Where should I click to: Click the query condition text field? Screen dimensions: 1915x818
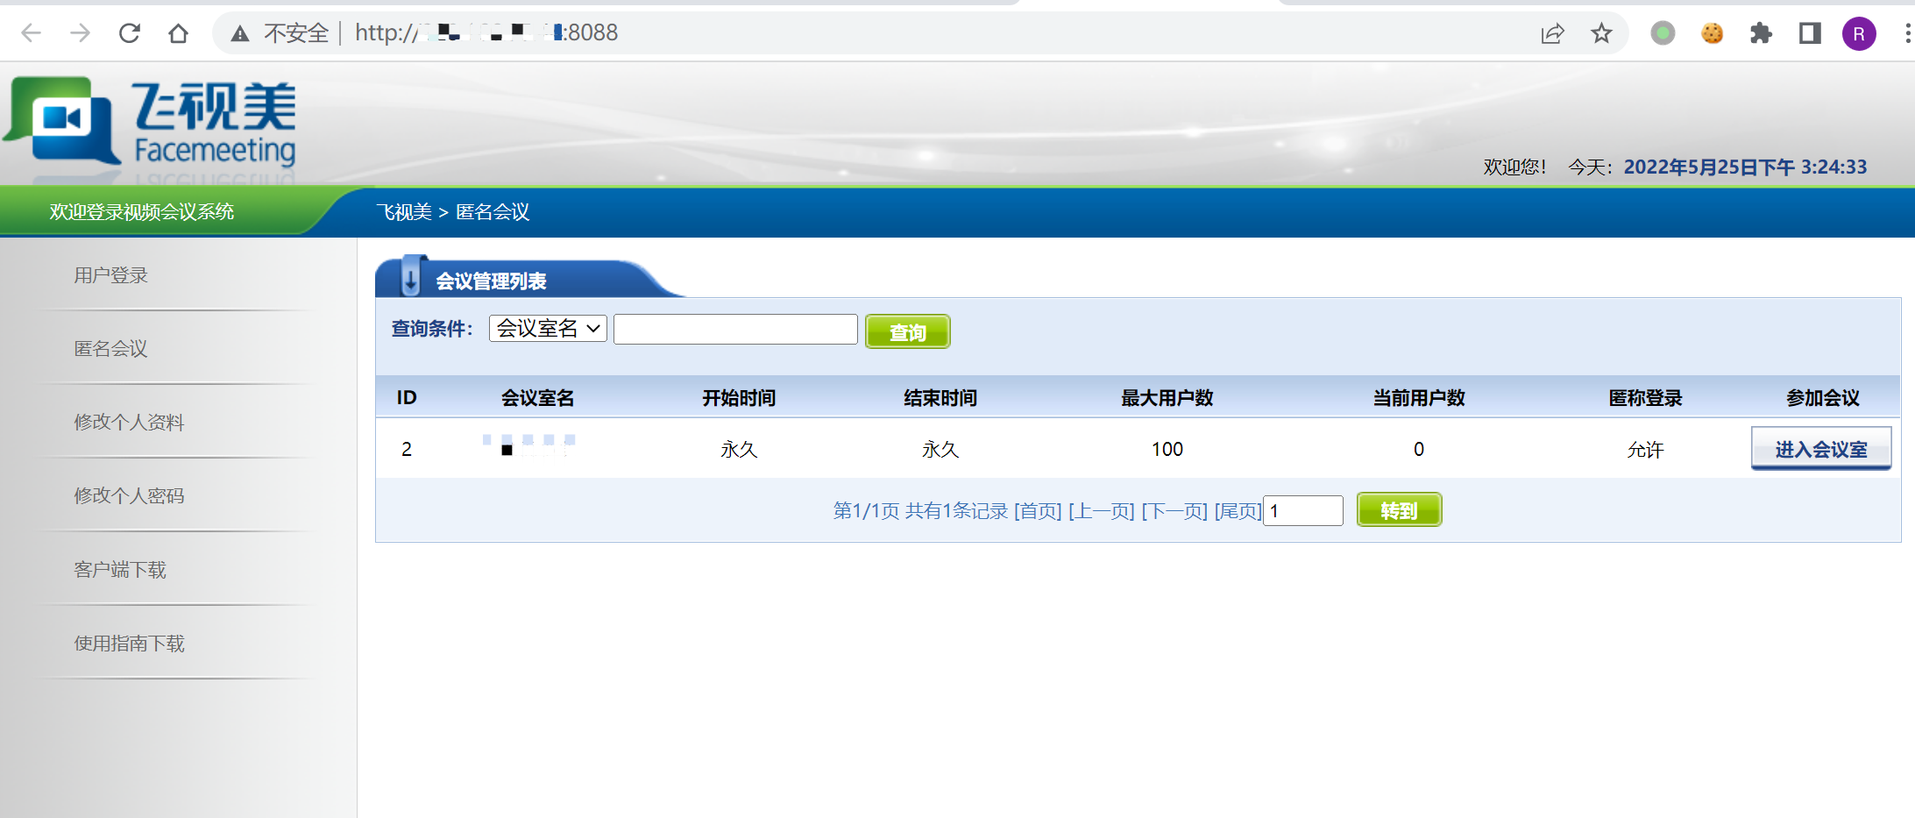coord(735,329)
